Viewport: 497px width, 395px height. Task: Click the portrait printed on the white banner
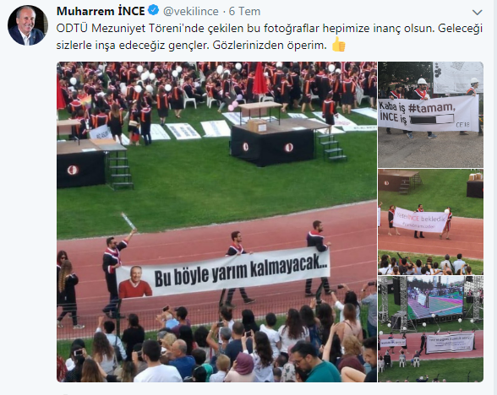134,282
